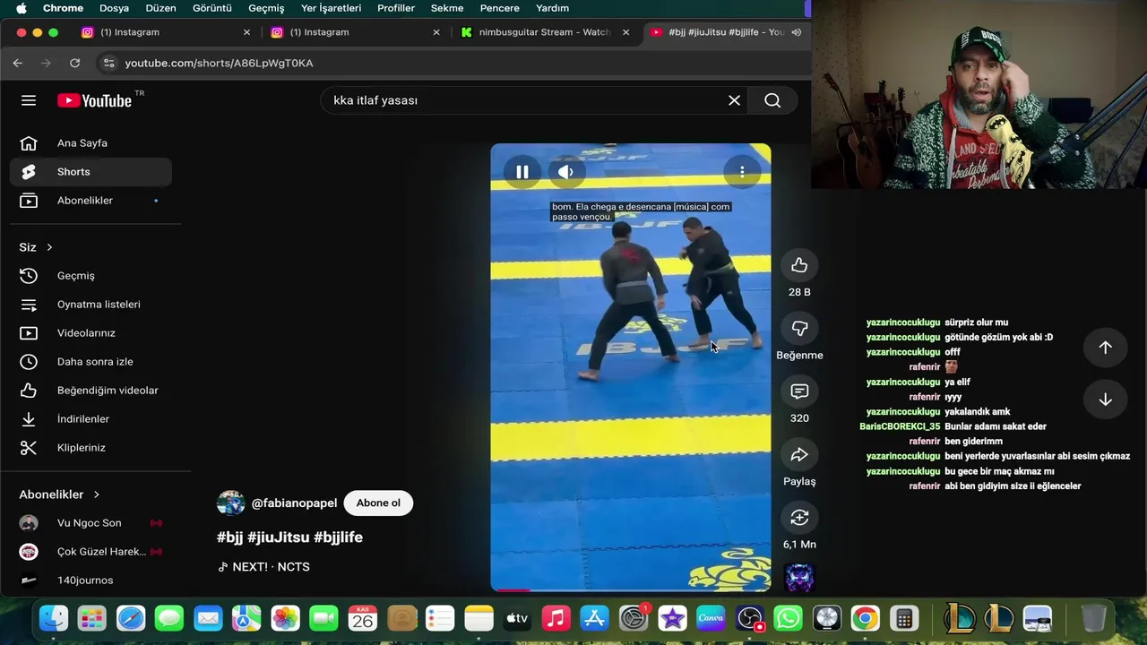
Task: Open the Short's three-dot more menu
Action: click(742, 171)
